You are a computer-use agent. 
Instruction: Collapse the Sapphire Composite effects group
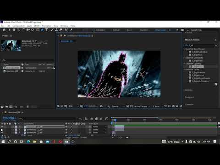coord(185,58)
